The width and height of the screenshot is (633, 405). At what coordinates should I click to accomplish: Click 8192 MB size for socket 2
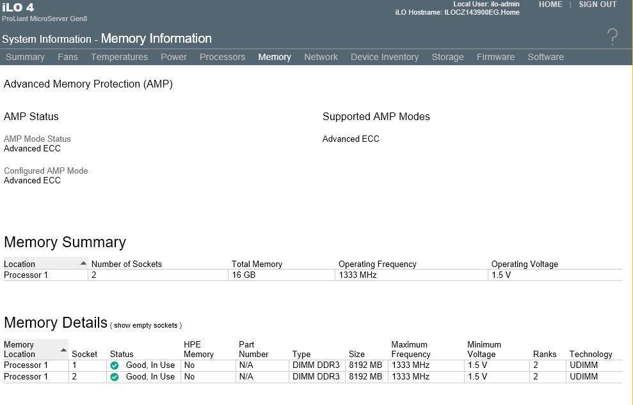(x=365, y=376)
